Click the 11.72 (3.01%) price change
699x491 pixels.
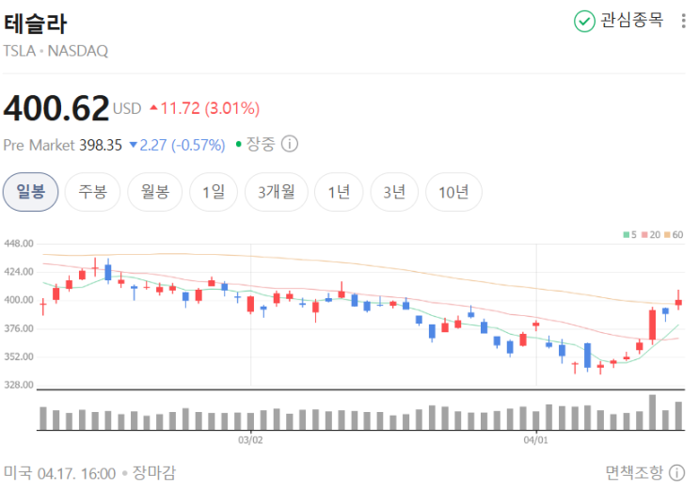point(205,108)
